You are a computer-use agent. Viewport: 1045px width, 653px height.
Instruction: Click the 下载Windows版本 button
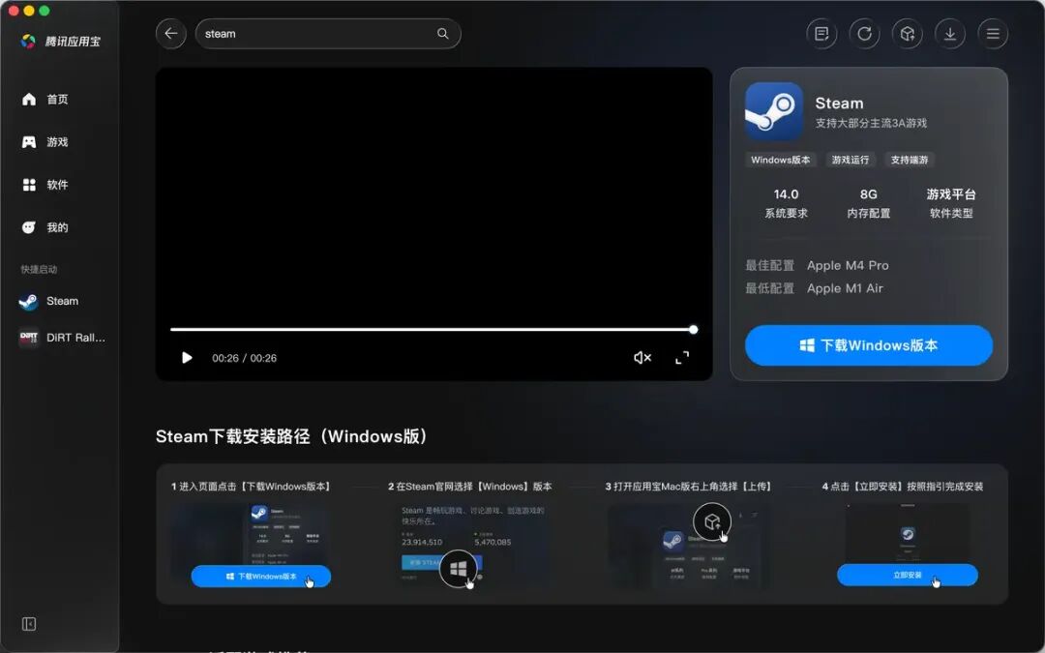pyautogui.click(x=868, y=345)
